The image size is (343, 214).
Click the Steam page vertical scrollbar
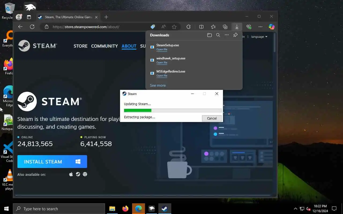point(274,42)
